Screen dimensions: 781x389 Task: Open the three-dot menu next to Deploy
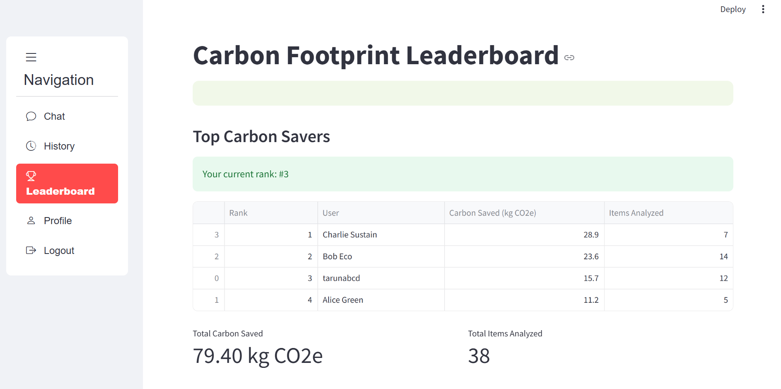763,9
